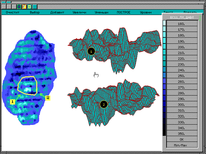Click yellow label 2 on the map

[x=47, y=97]
